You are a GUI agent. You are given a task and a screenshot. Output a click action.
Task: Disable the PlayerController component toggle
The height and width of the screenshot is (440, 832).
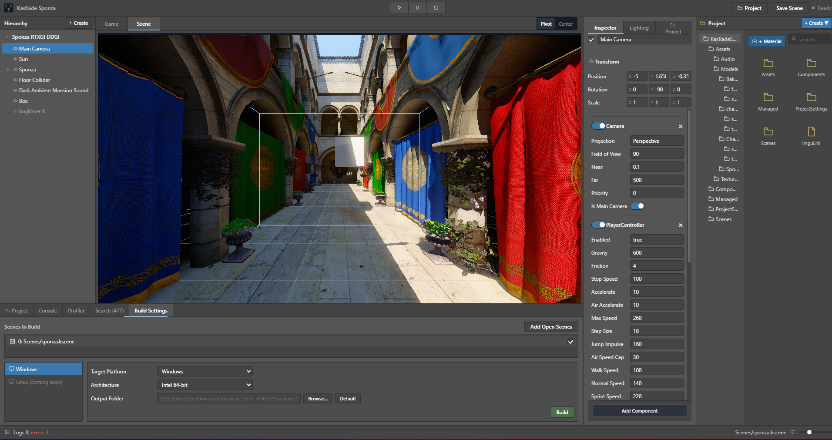pos(598,225)
